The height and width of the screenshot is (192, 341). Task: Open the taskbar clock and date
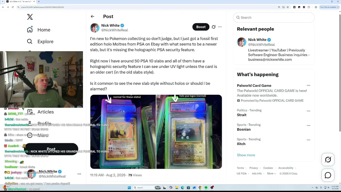click(x=335, y=188)
